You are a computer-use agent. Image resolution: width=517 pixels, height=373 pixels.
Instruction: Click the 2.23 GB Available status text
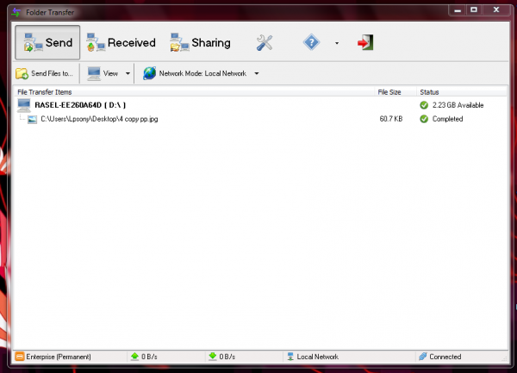tap(458, 105)
